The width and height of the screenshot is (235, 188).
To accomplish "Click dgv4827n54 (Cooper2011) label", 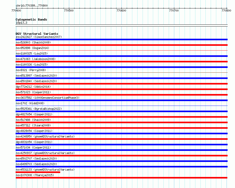I will pyautogui.click(x=34, y=114).
